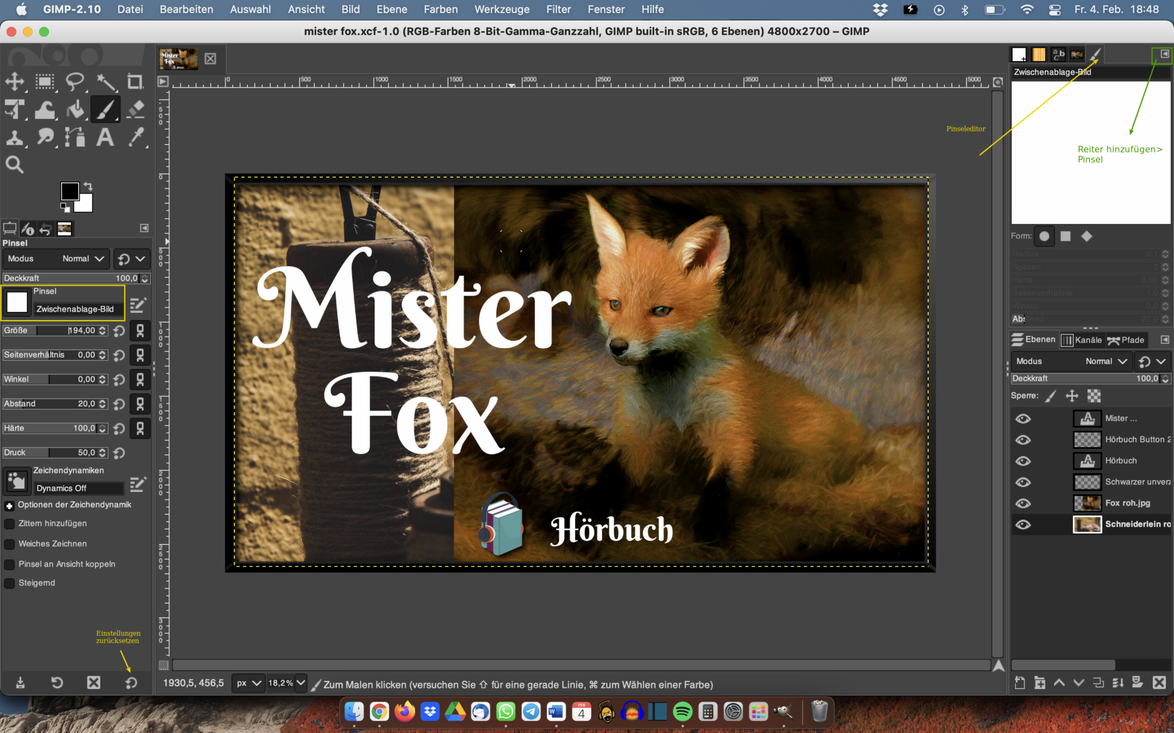This screenshot has height=733, width=1174.
Task: Reset tool options to defaults
Action: point(131,683)
